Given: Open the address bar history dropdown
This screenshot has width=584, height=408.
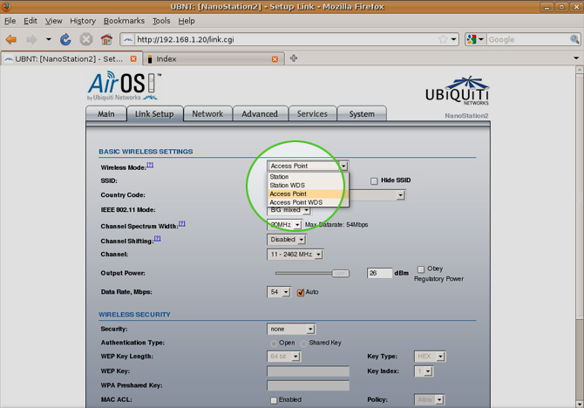Looking at the screenshot, I should click(x=453, y=39).
